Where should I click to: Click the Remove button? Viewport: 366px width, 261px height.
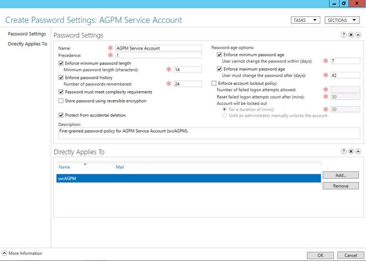click(x=340, y=186)
